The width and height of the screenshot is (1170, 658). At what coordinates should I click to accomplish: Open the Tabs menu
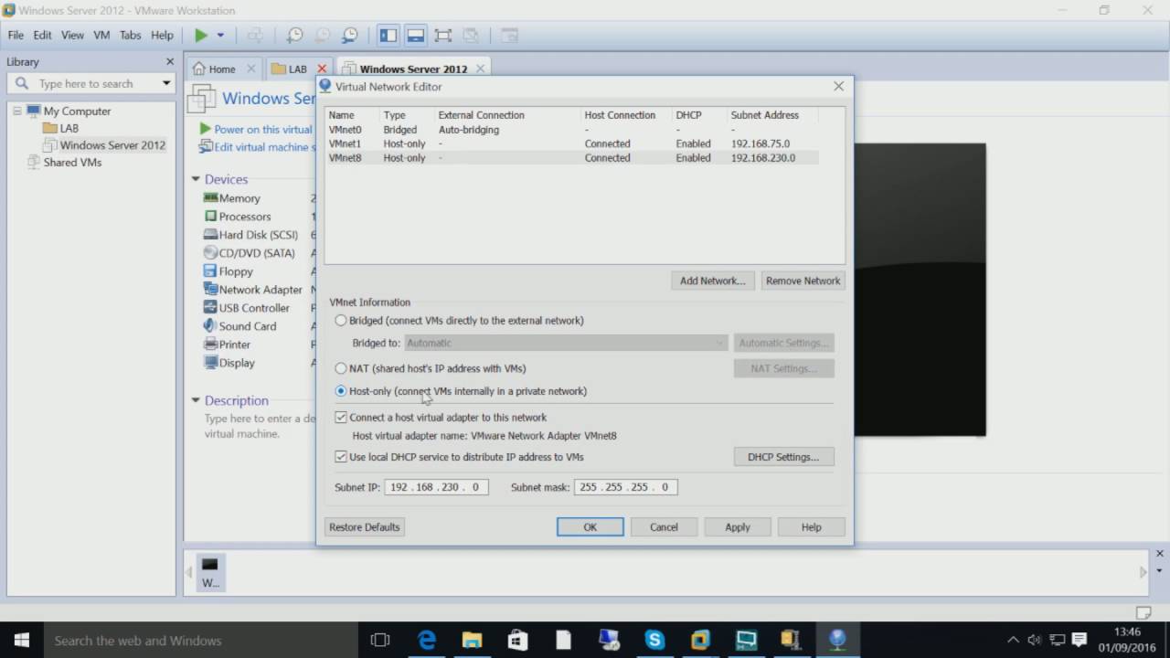(131, 35)
